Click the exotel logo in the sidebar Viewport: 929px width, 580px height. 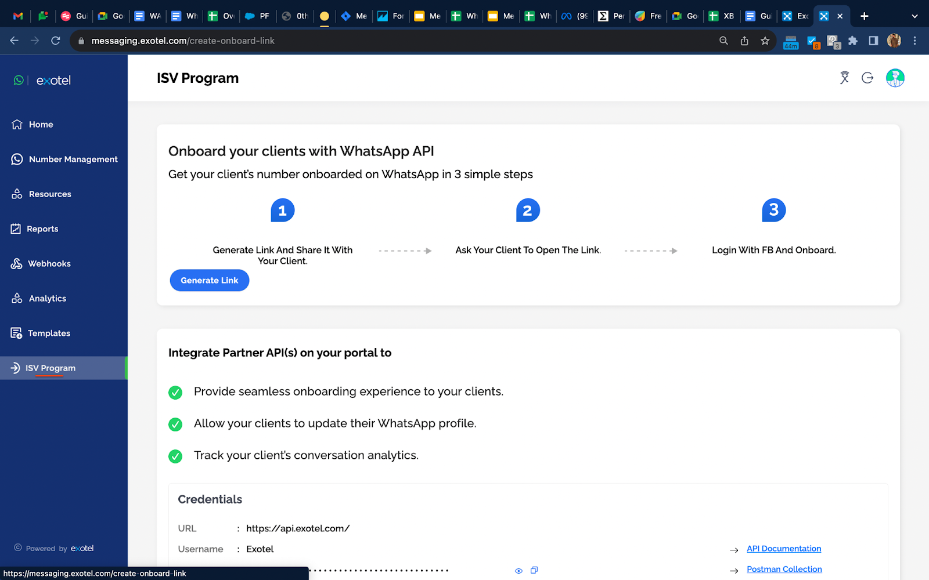(53, 80)
